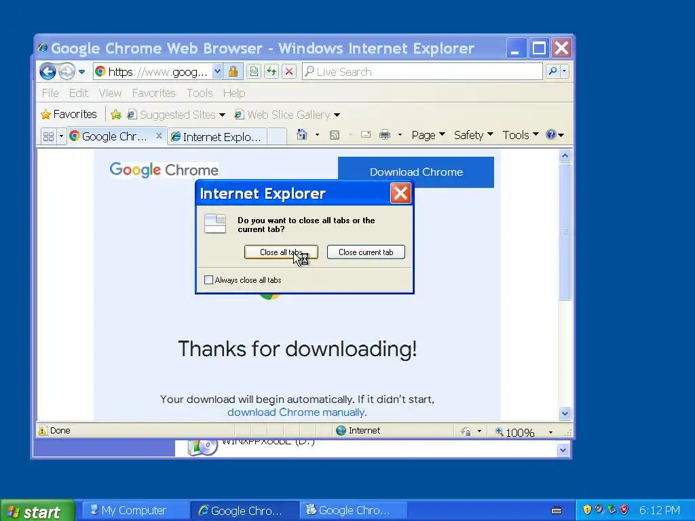Image resolution: width=695 pixels, height=521 pixels.
Task: Click the Quick Tabs grid icon
Action: tap(48, 136)
